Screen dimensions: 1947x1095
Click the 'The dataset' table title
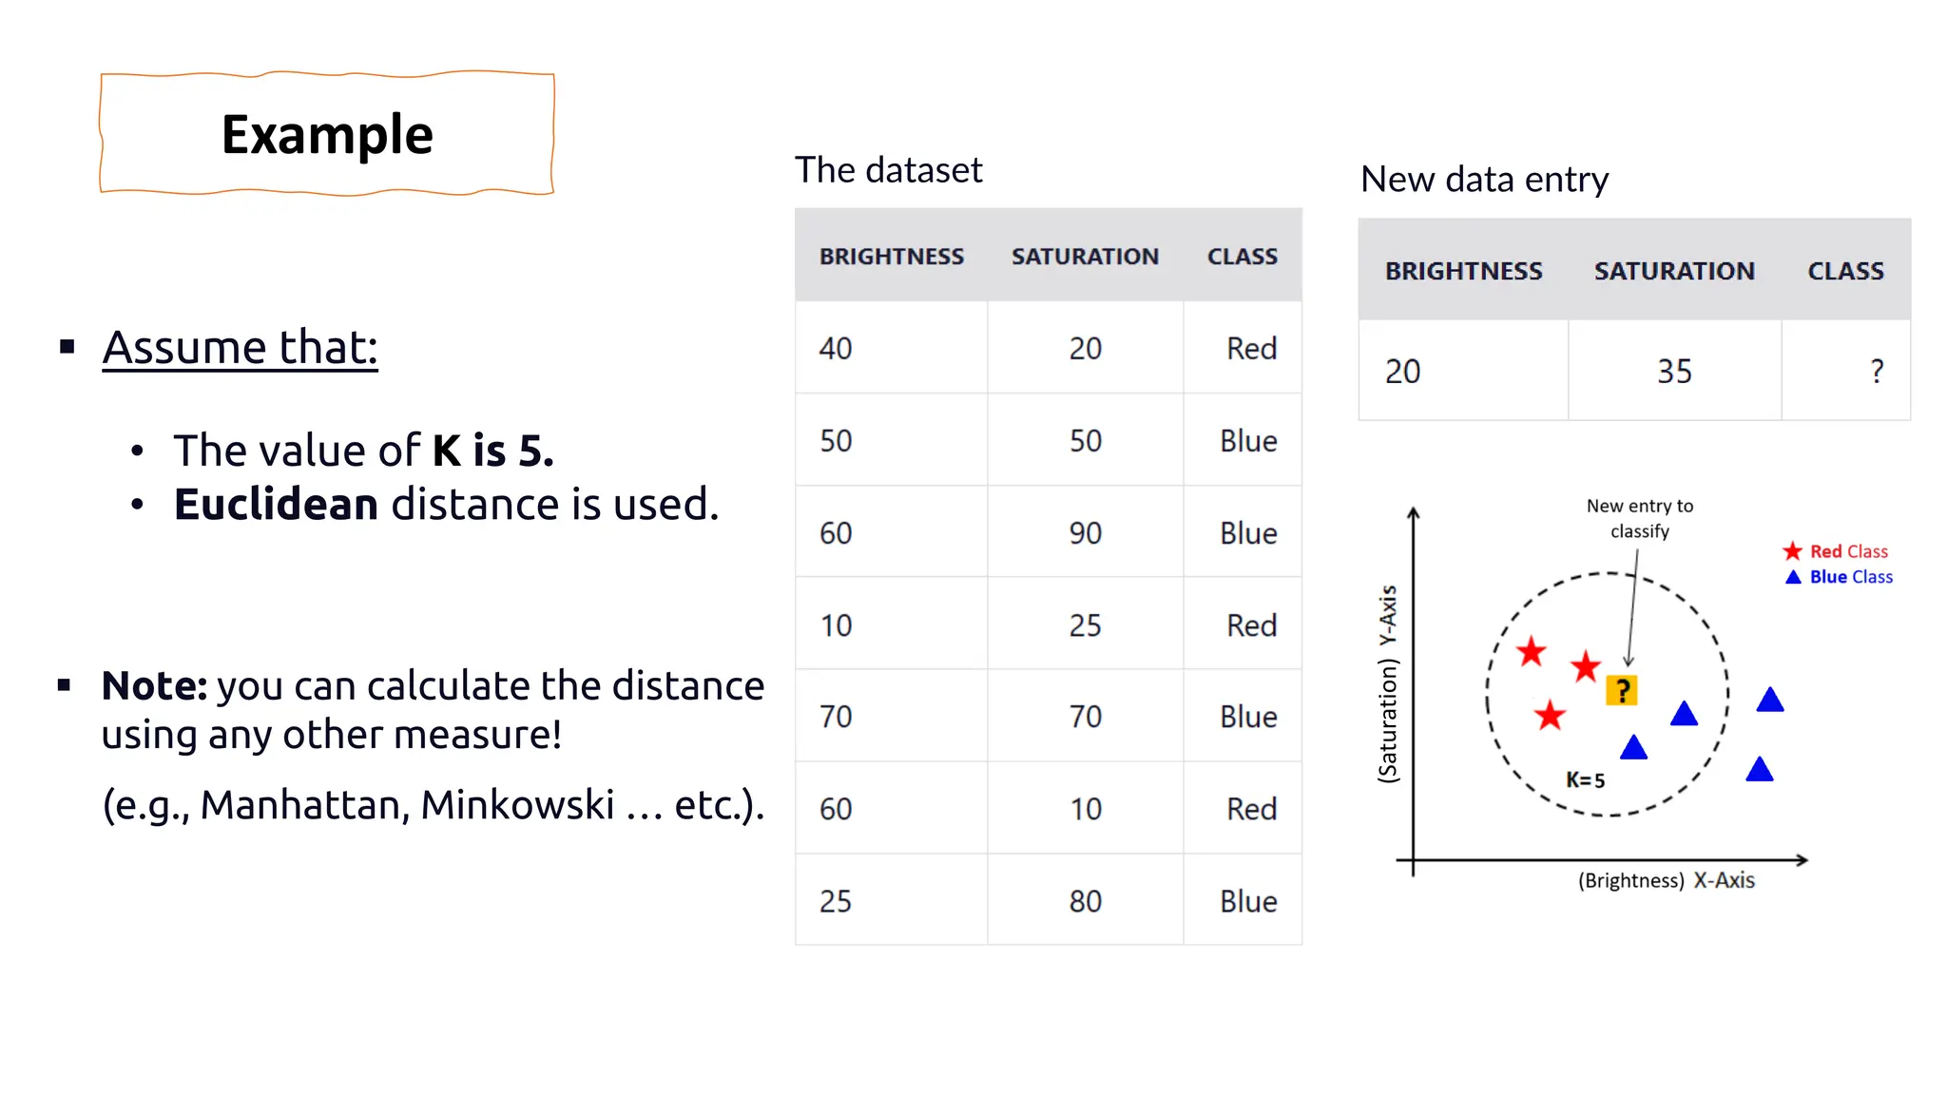tap(888, 170)
